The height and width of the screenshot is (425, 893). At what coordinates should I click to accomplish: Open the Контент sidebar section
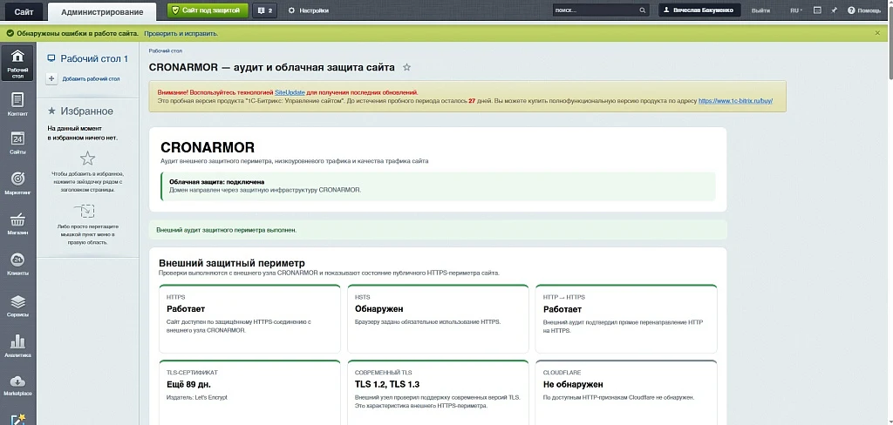(17, 104)
